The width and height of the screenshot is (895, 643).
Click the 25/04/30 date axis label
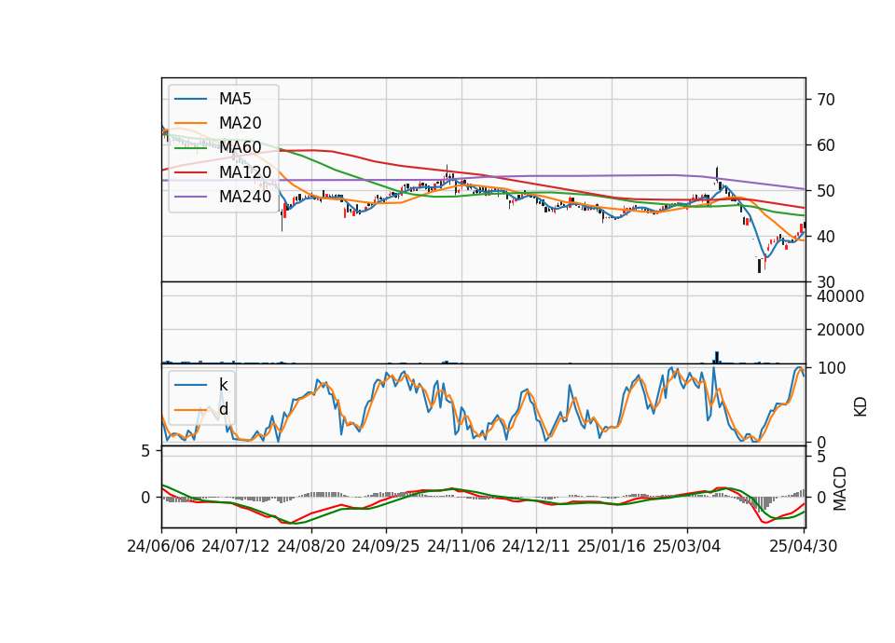click(x=804, y=546)
